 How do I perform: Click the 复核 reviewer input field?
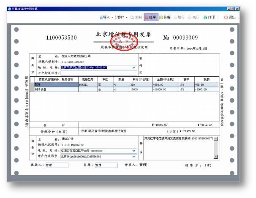point(106,165)
